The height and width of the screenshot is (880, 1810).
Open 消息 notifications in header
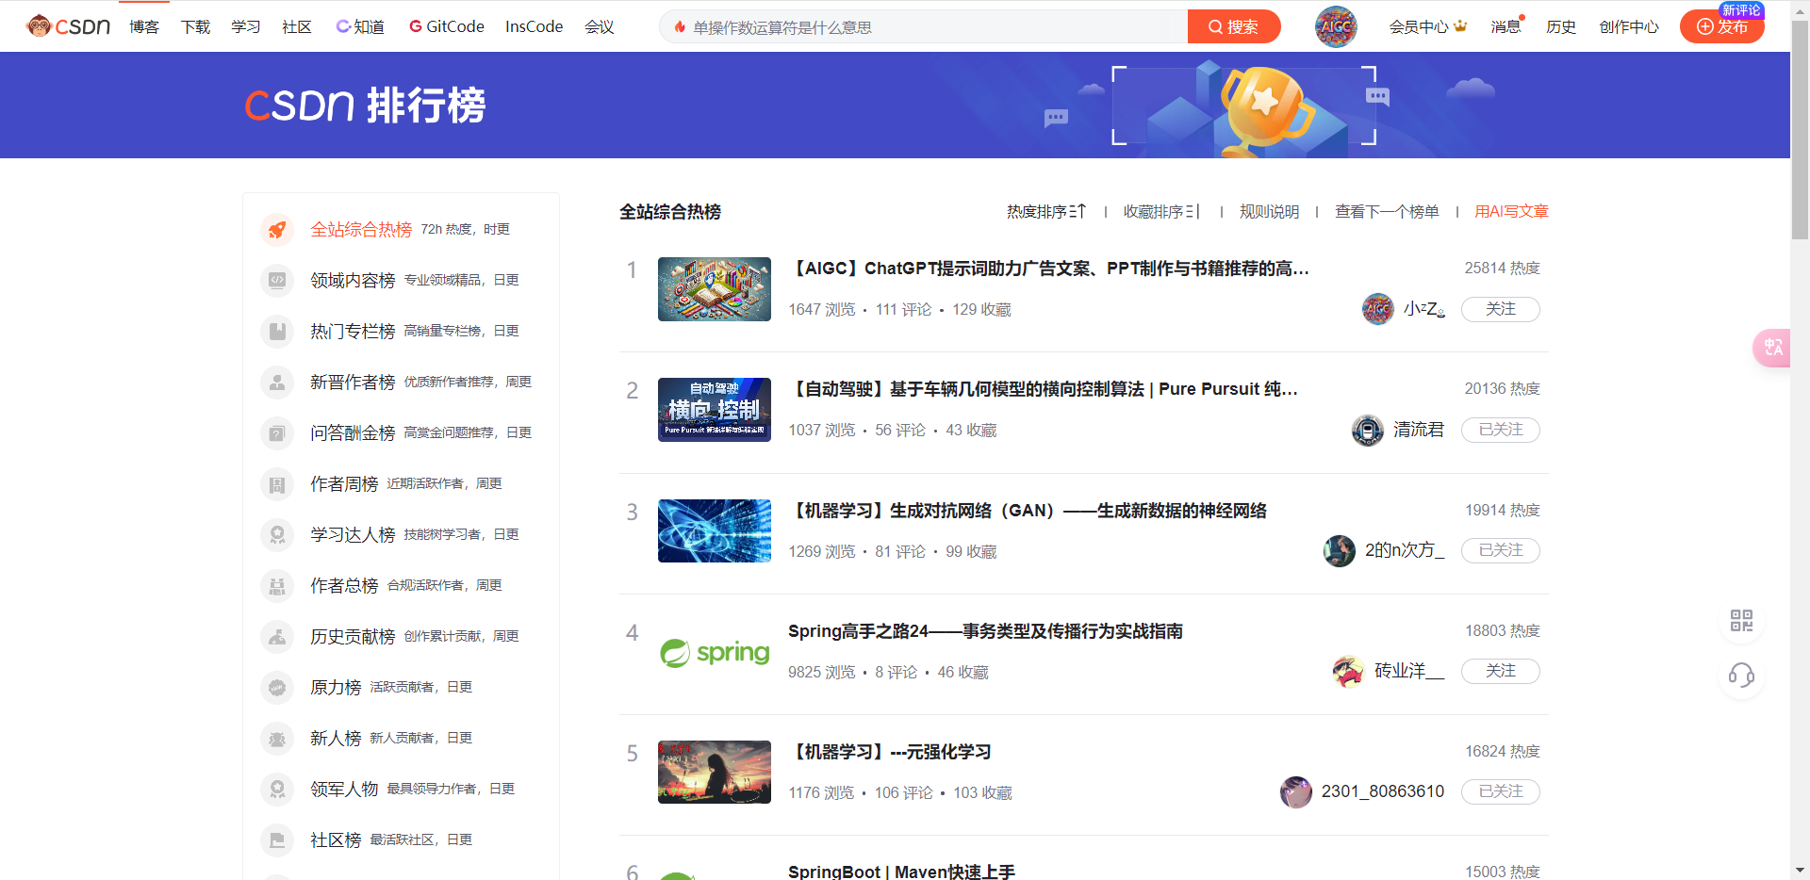tap(1506, 26)
